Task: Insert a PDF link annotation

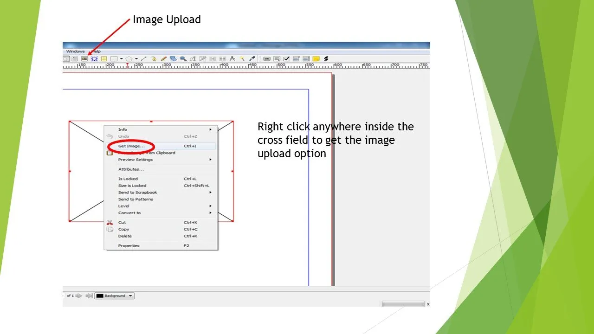Action: click(326, 59)
